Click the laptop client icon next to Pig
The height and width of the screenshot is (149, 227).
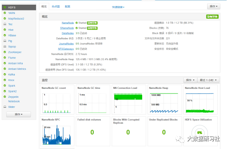click(5, 41)
